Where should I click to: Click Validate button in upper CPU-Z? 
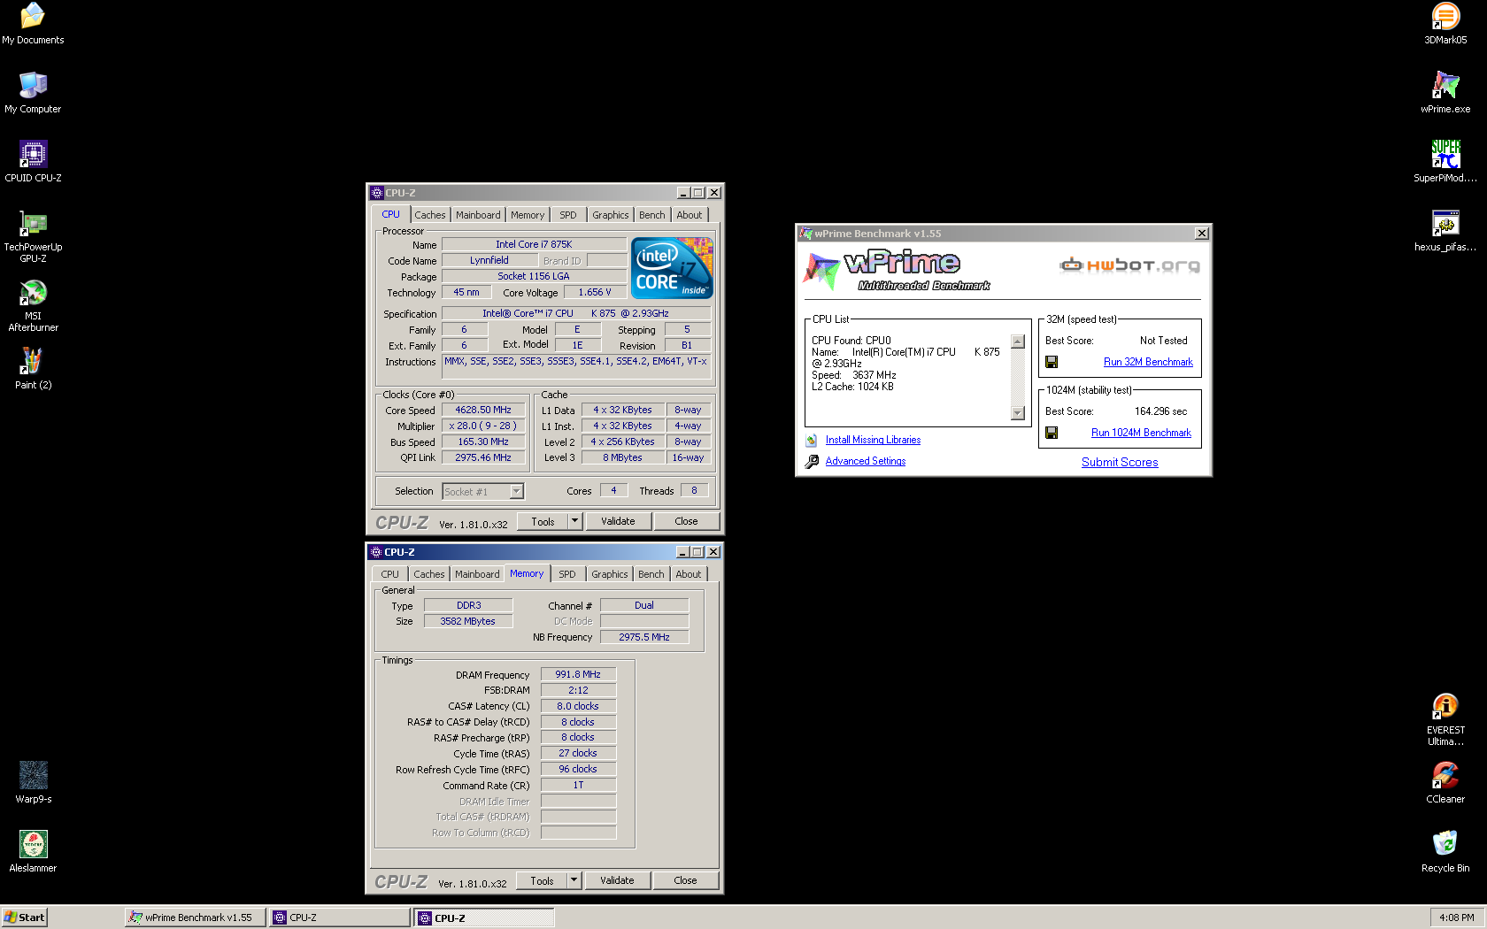tap(618, 521)
